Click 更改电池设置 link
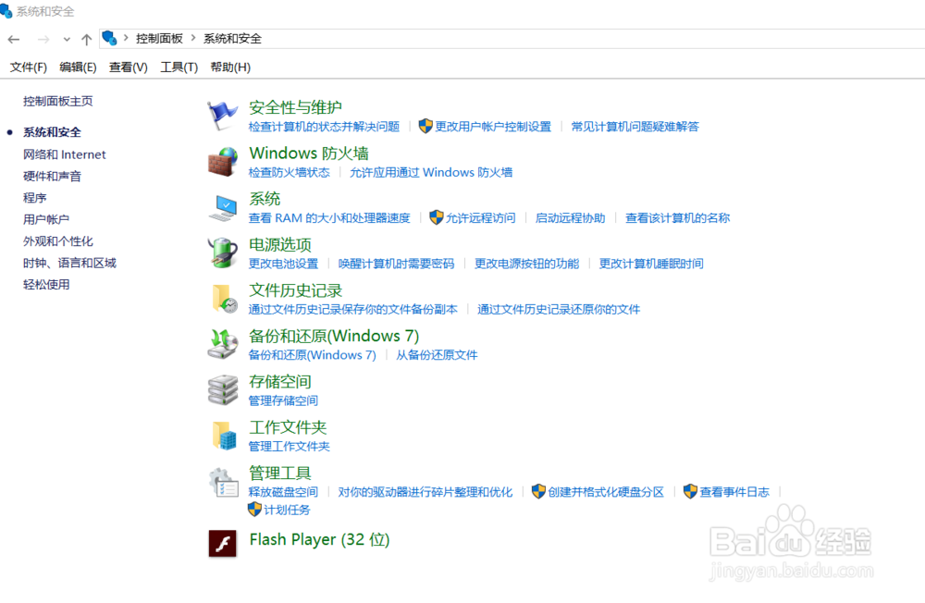 click(x=283, y=264)
